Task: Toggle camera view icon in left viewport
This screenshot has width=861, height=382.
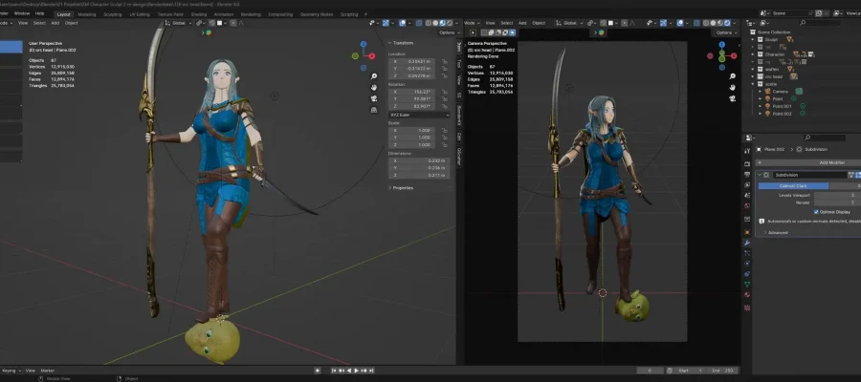Action: coord(374,98)
